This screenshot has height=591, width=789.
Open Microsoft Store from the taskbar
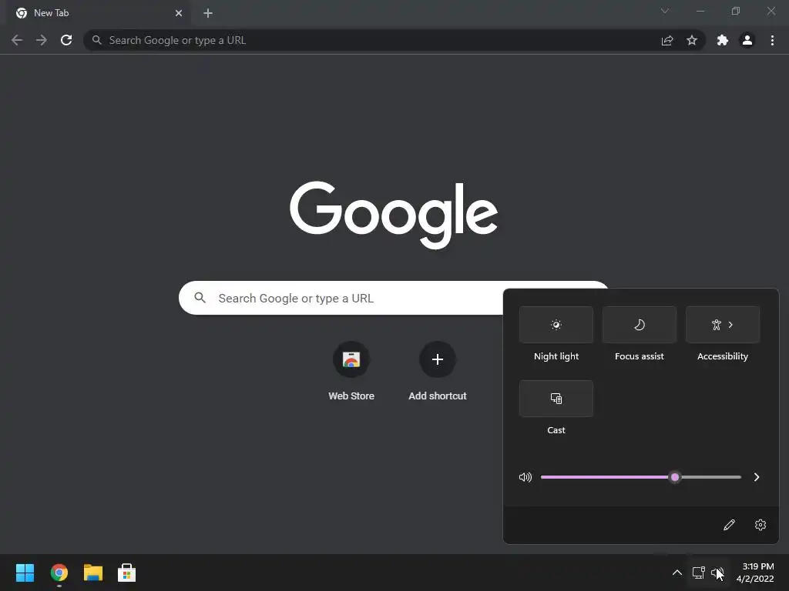tap(127, 573)
